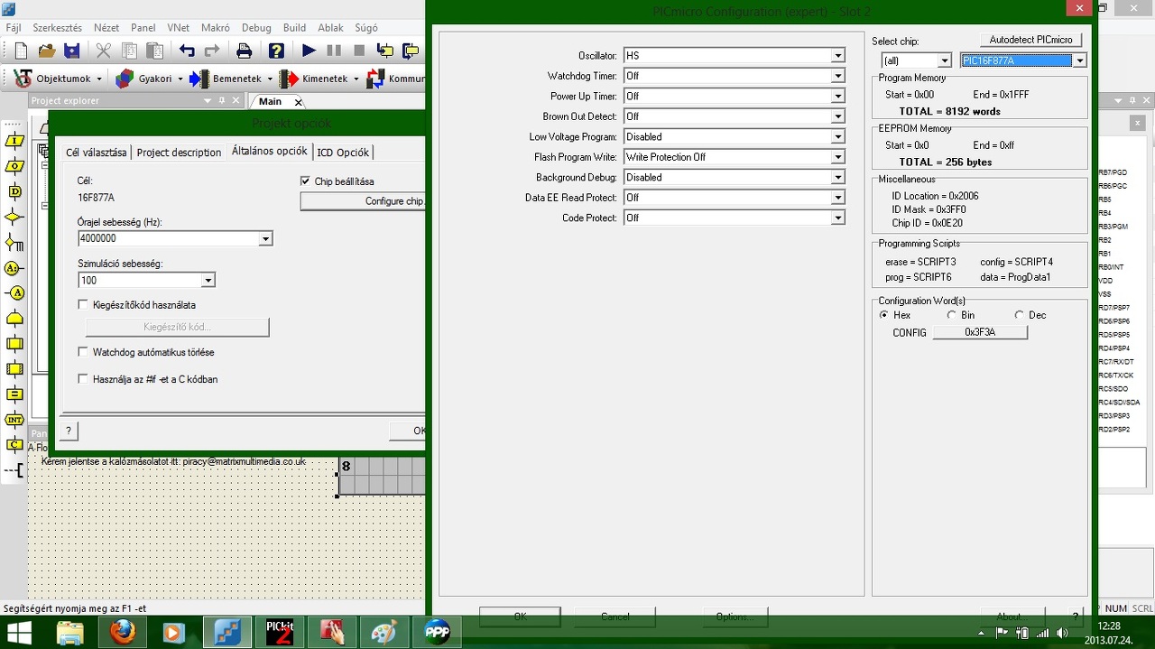The image size is (1155, 649).
Task: Open a file with the folder icon
Action: tap(46, 51)
